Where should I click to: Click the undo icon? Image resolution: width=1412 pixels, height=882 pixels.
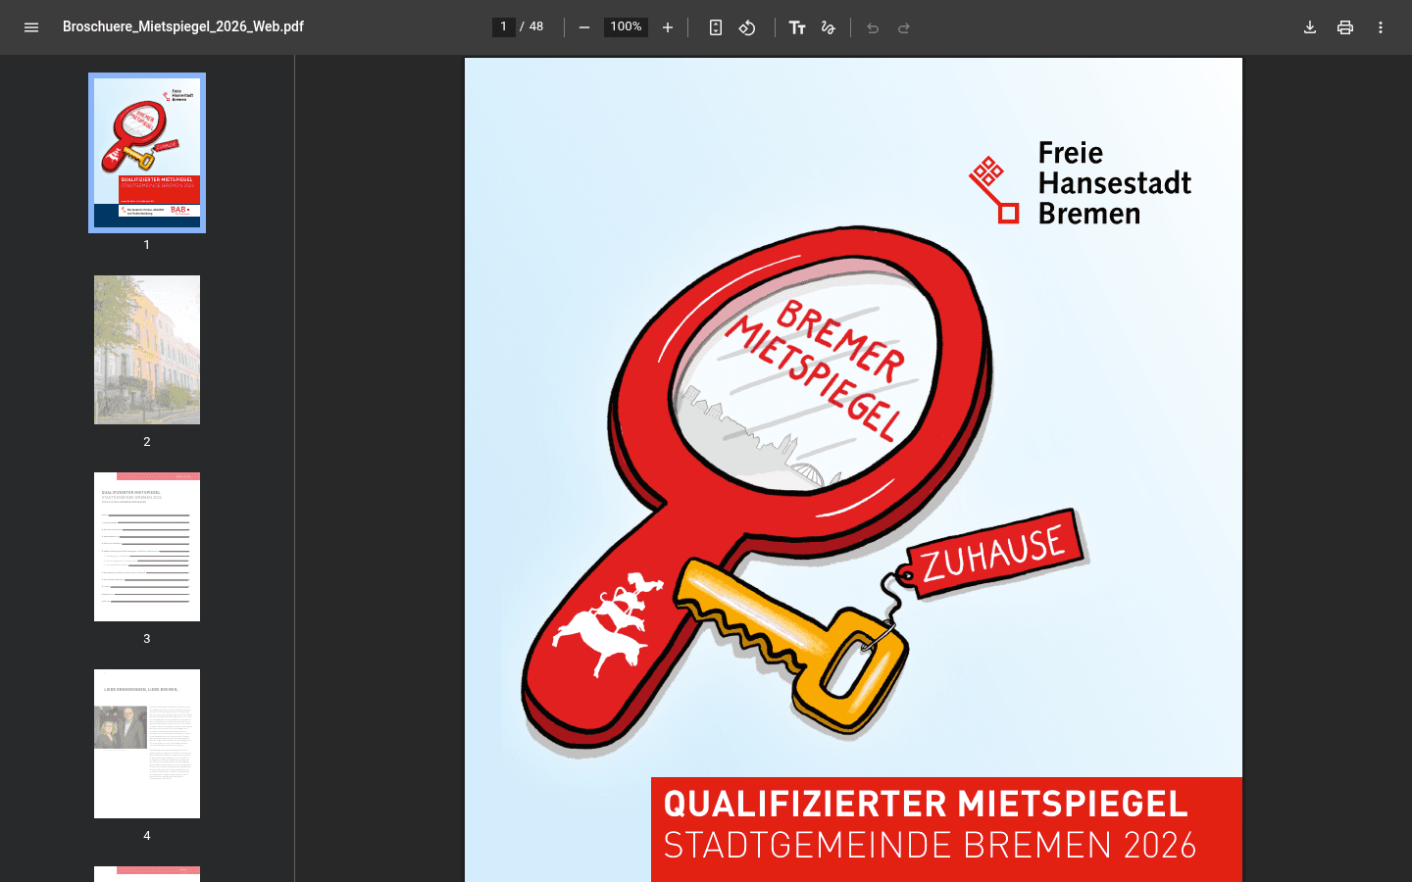873,27
